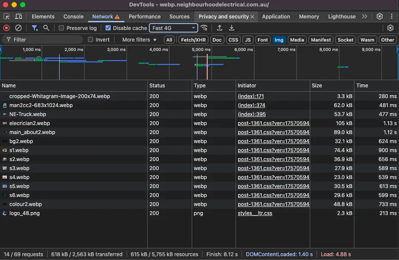Image resolution: width=399 pixels, height=260 pixels.
Task: Open network search magnifier icon
Action: 46,28
